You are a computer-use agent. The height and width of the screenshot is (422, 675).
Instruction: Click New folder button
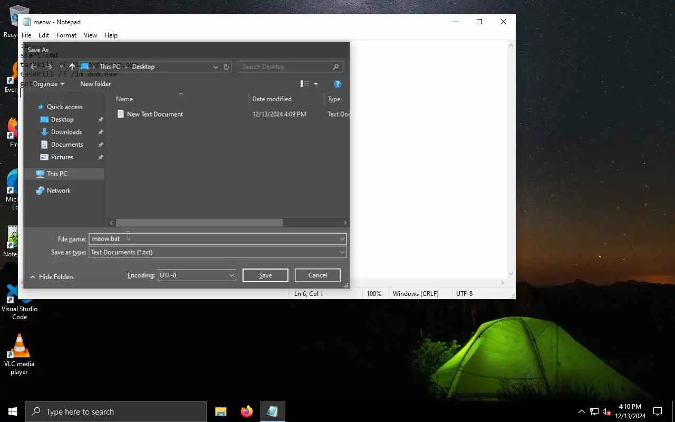pos(95,84)
